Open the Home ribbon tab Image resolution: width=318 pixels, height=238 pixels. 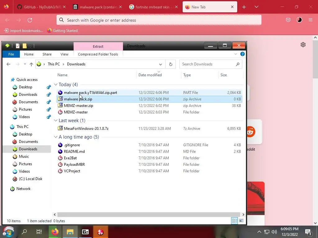(x=29, y=54)
